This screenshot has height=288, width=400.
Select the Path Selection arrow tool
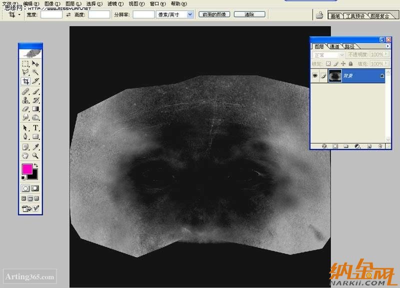click(25, 127)
